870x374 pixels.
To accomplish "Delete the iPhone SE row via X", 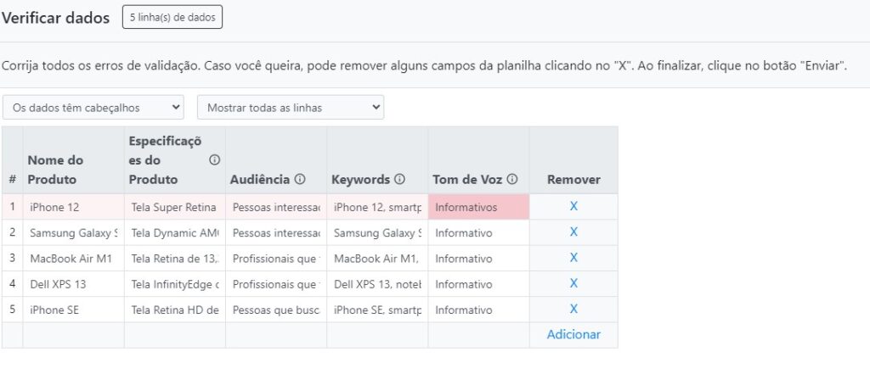I will pyautogui.click(x=573, y=309).
